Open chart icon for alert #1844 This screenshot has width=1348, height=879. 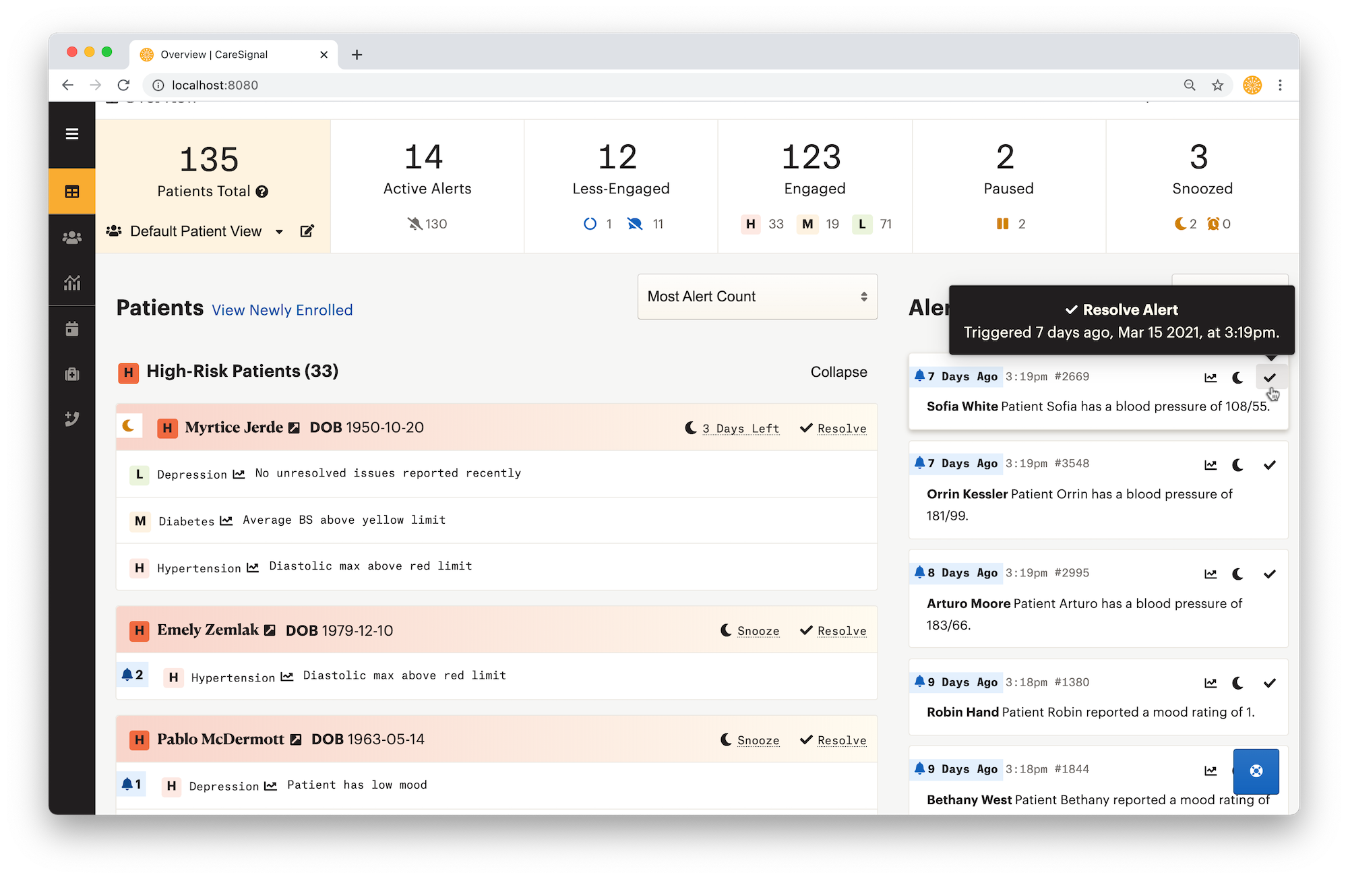(1211, 770)
